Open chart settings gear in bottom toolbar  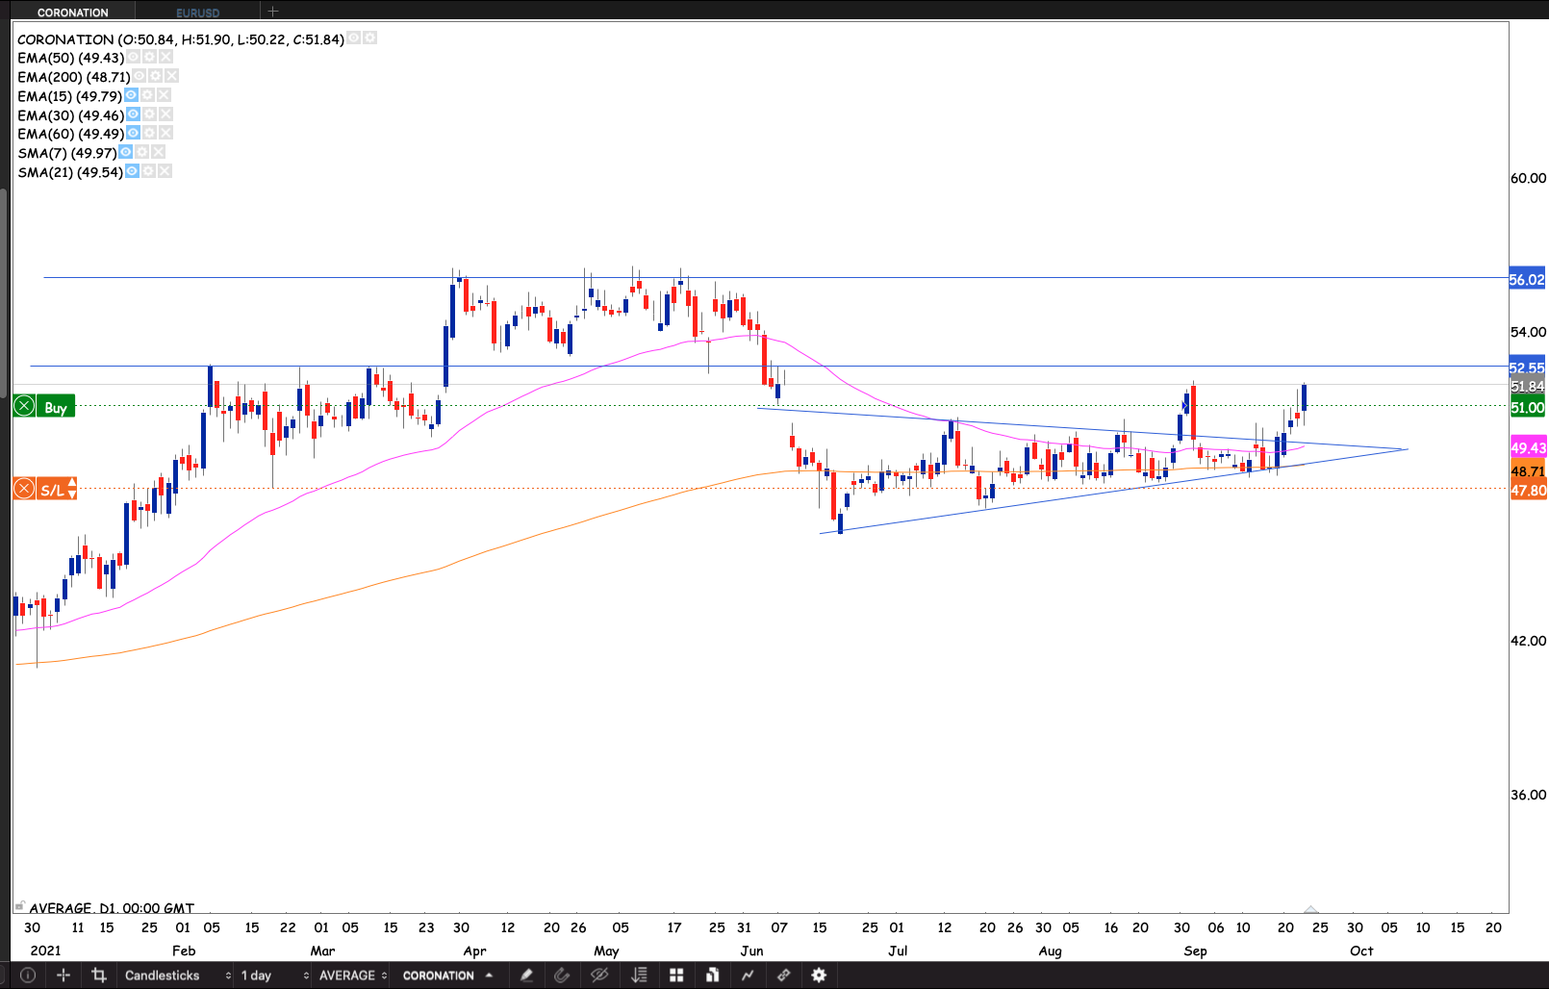point(819,975)
